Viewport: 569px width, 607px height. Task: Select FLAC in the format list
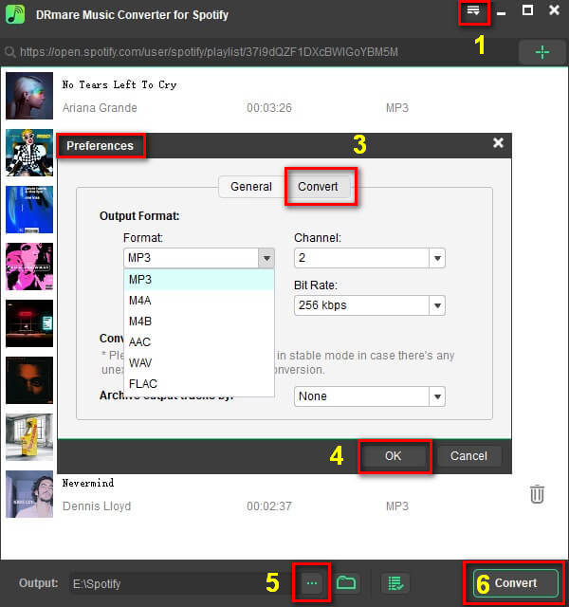pos(199,384)
